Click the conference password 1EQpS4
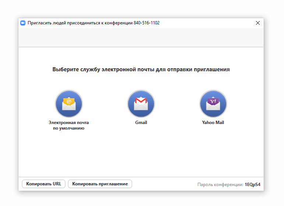This screenshot has height=206, width=284. tap(252, 185)
